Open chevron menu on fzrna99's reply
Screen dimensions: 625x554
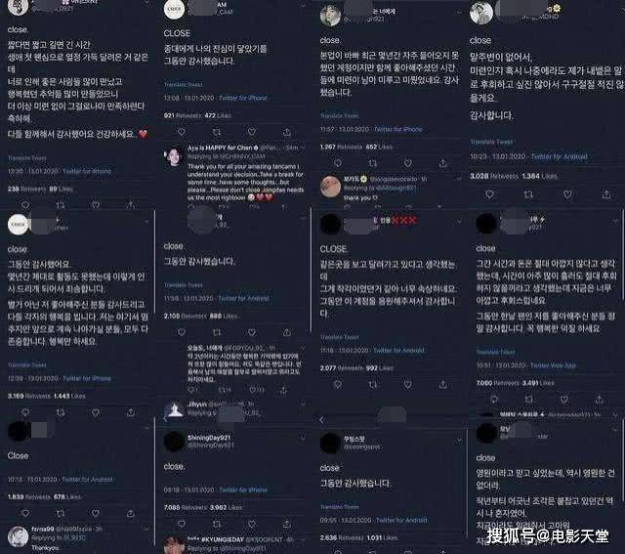click(x=146, y=530)
